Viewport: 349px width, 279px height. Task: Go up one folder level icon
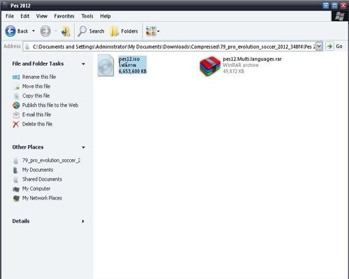(x=66, y=31)
